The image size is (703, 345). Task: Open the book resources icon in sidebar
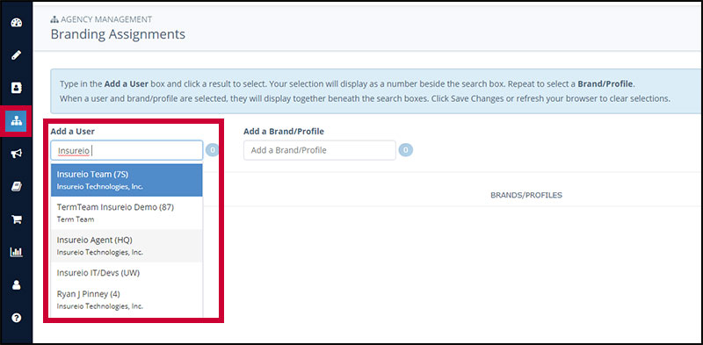(x=16, y=187)
